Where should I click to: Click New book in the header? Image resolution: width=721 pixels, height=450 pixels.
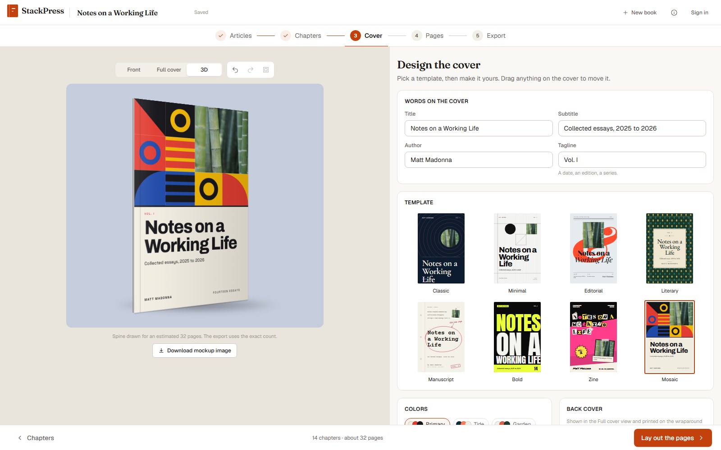point(640,13)
